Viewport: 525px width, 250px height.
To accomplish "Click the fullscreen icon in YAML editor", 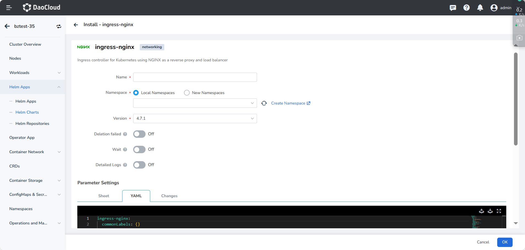I will pos(499,211).
